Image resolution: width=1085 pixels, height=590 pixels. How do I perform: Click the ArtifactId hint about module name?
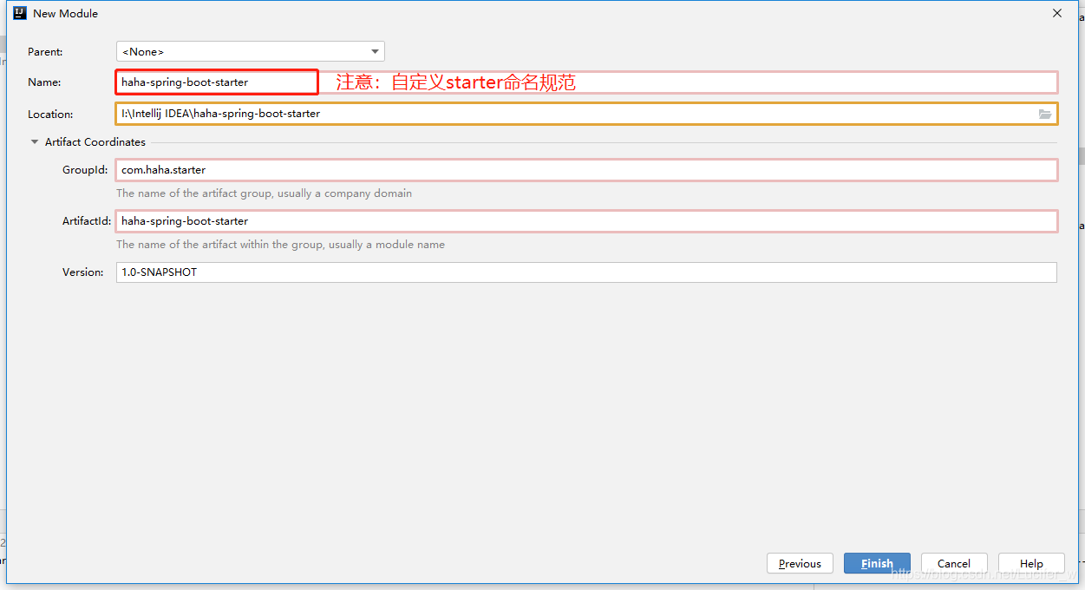[281, 245]
